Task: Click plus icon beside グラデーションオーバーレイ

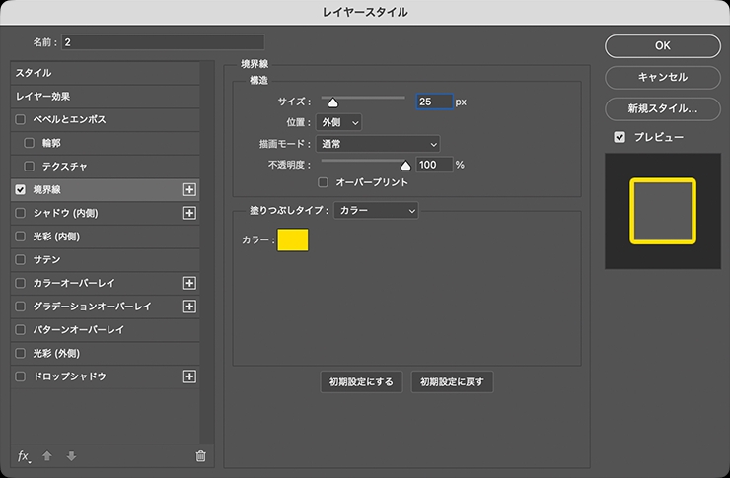Action: 190,307
